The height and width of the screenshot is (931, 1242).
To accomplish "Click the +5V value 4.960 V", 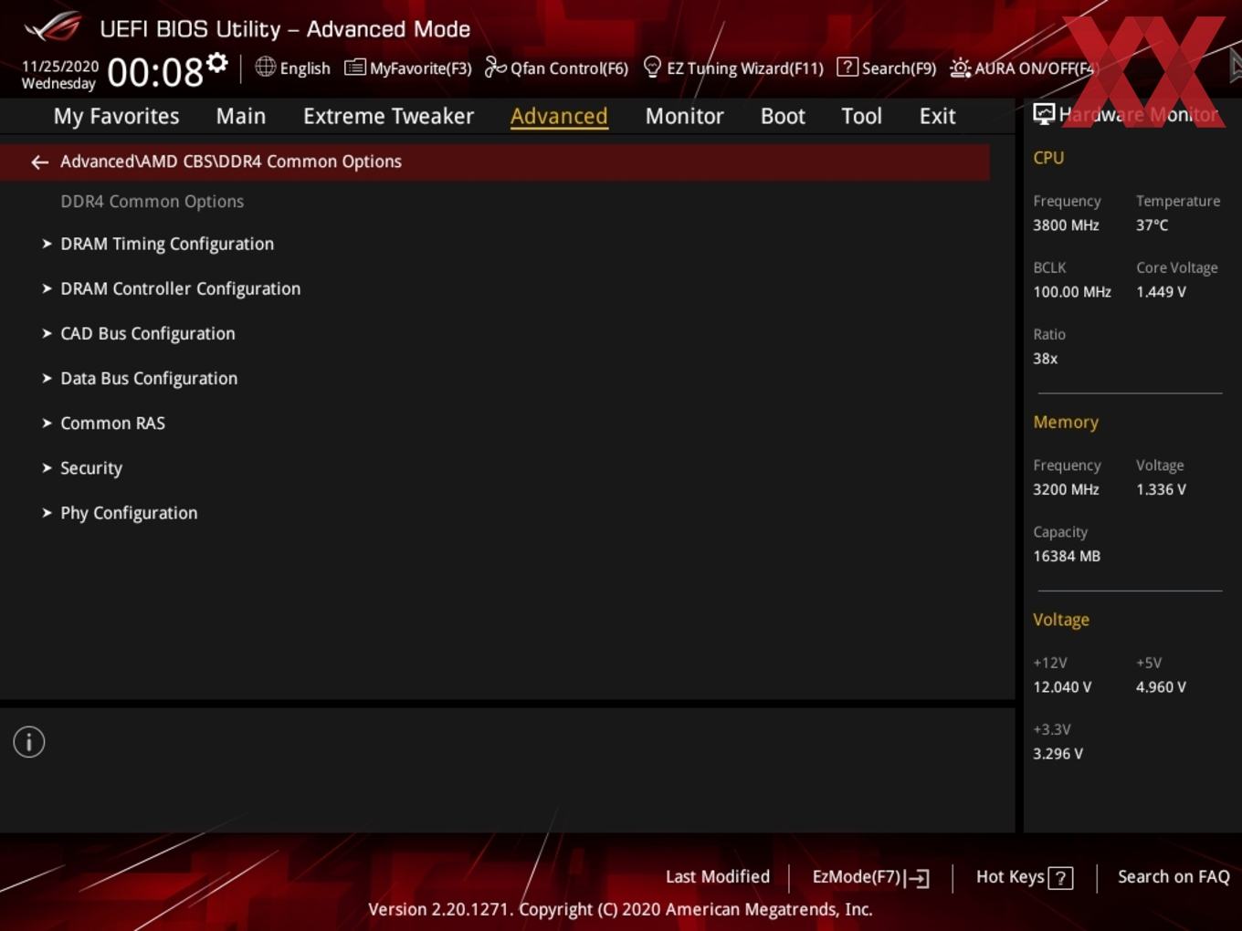I will click(x=1161, y=687).
